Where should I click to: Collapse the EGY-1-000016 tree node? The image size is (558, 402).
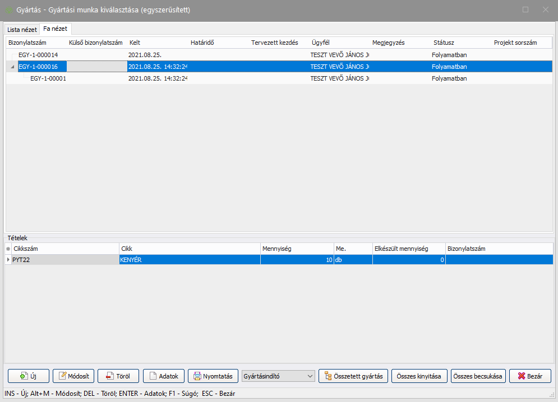13,67
